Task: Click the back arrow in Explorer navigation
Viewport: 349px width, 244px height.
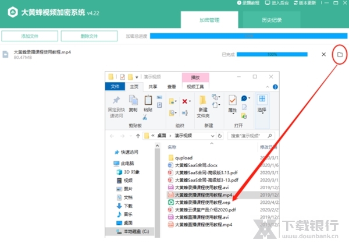Action: [x=112, y=136]
